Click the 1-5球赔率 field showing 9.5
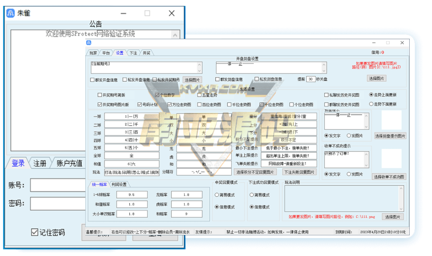432x256 pixels. (132, 194)
